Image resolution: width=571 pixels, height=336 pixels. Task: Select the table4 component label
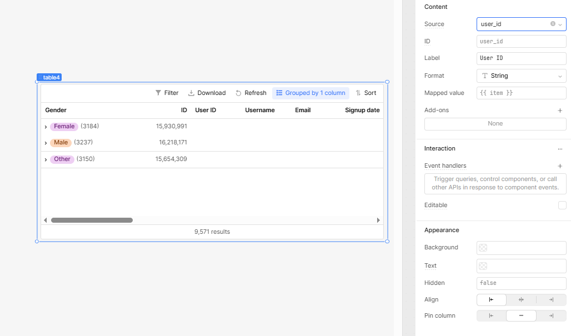[x=49, y=77]
